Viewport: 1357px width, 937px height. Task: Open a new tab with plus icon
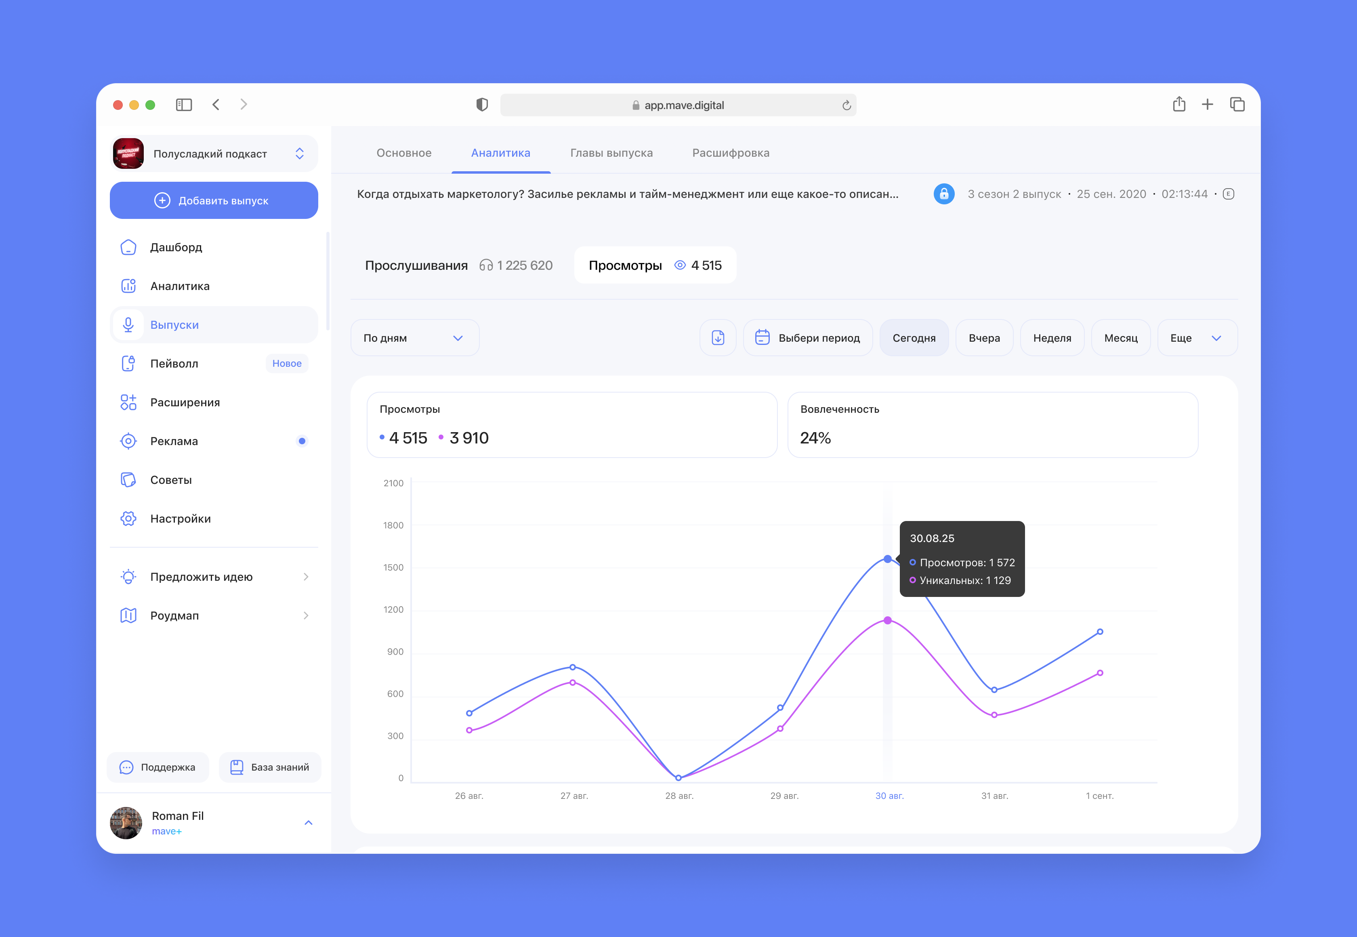coord(1207,105)
